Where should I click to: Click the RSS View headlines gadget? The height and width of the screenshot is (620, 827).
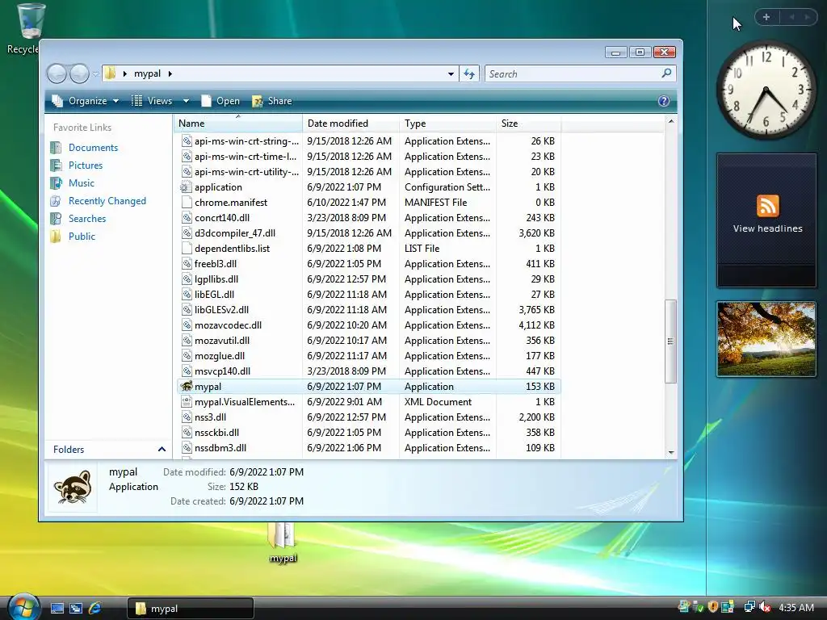point(767,220)
